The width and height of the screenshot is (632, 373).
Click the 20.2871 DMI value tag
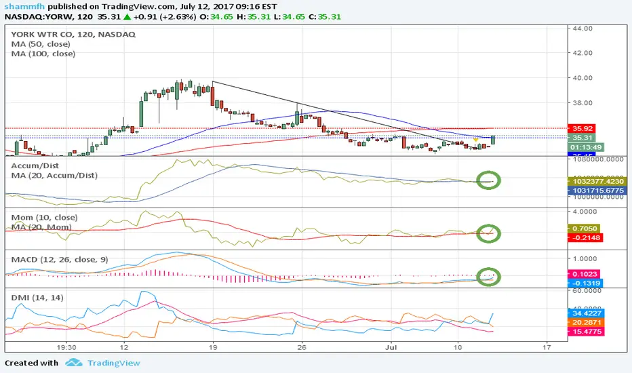pos(586,322)
